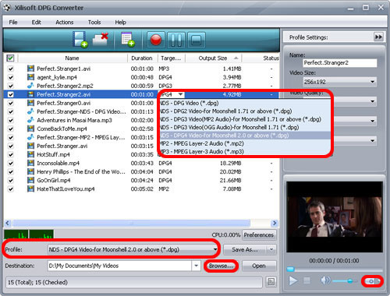Open the Profile dropdown
The width and height of the screenshot is (390, 296).
click(x=133, y=249)
